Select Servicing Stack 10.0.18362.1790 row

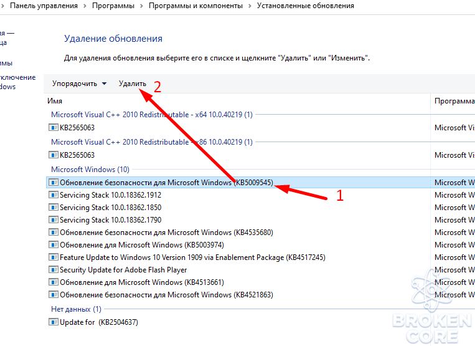click(111, 220)
